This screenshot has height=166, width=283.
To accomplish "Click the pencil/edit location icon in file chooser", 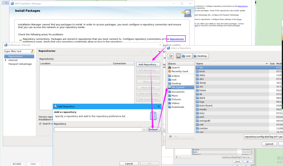I will [170, 56].
